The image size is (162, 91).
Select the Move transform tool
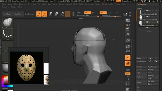click(x=50, y=14)
